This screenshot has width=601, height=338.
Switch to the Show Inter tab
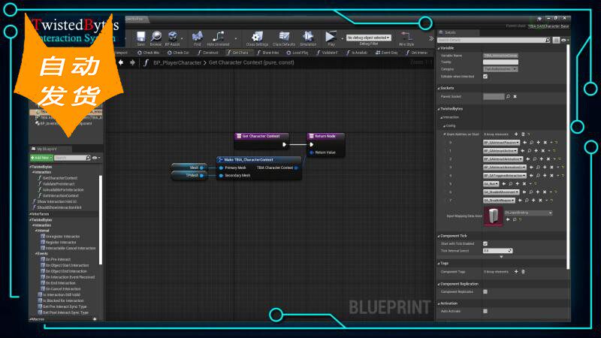coord(268,53)
